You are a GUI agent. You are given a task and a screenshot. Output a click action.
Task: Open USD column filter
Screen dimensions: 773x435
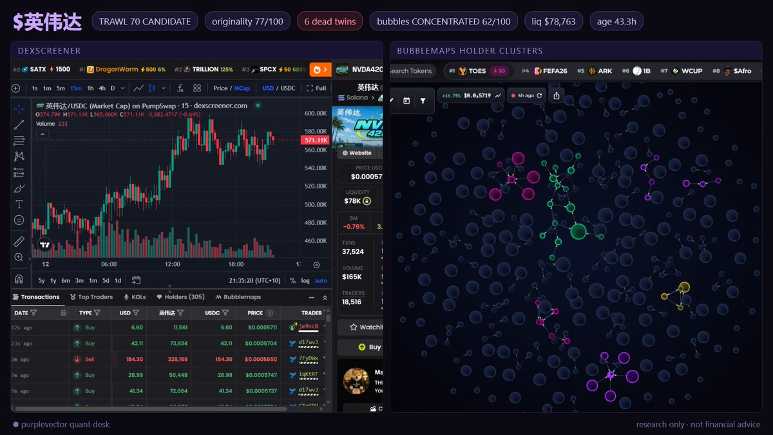point(136,313)
